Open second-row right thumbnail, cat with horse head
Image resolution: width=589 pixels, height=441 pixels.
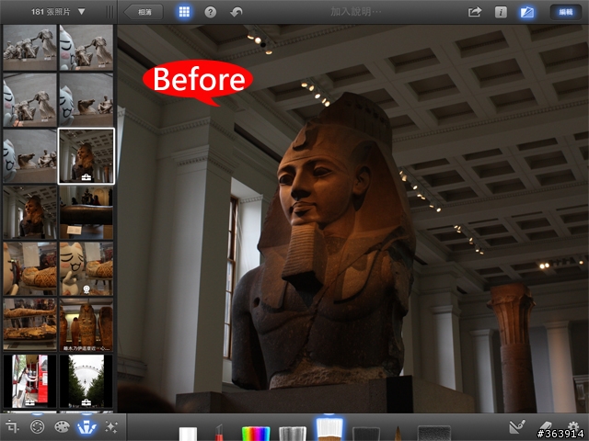pyautogui.click(x=87, y=100)
